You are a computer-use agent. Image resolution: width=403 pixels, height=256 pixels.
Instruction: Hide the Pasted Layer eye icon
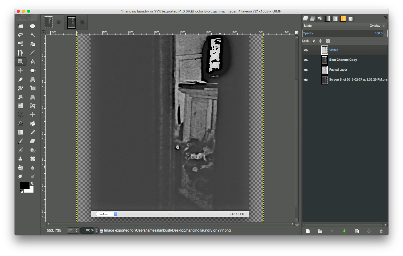pyautogui.click(x=306, y=70)
